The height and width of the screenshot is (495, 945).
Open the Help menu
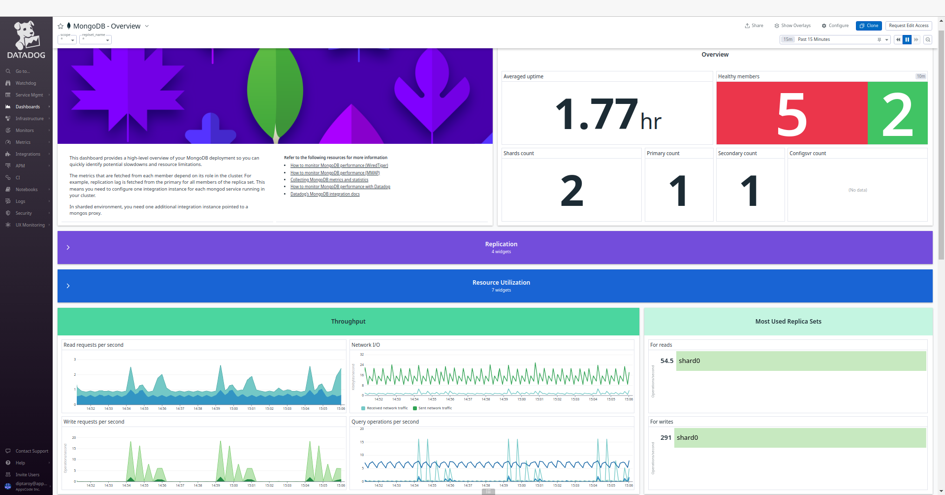20,462
